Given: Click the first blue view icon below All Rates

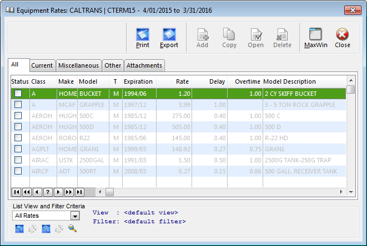Looking at the screenshot, I should (x=19, y=229).
